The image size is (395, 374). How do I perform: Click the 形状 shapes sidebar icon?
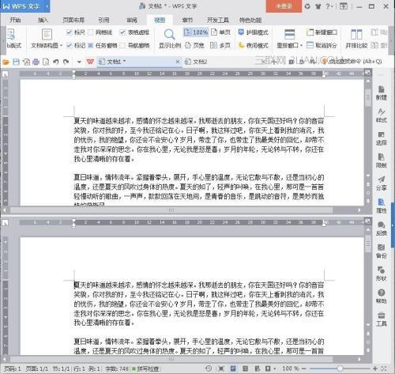(381, 274)
